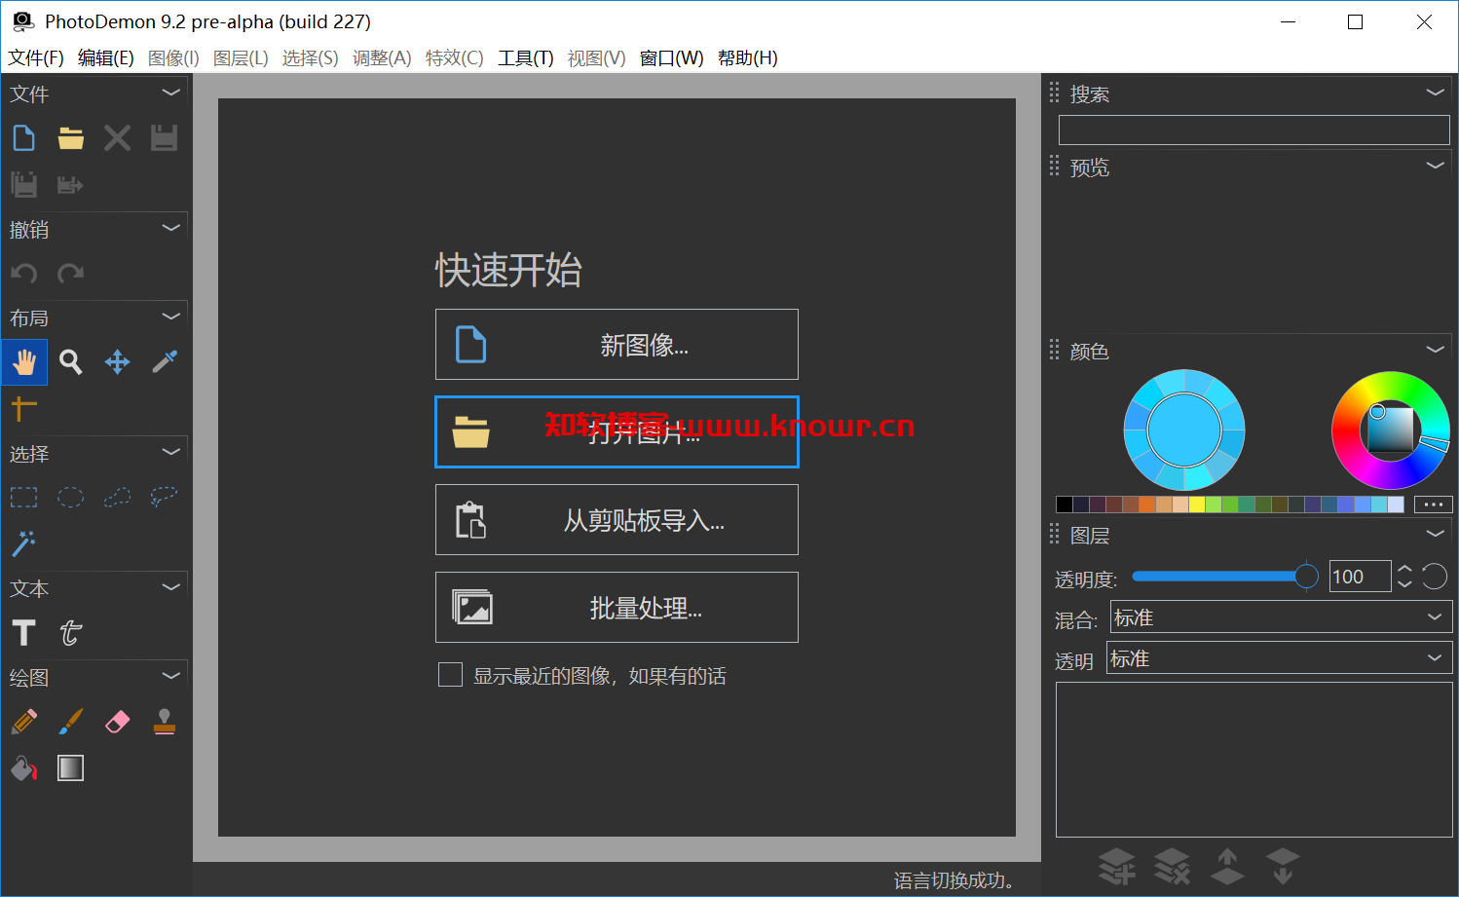The height and width of the screenshot is (897, 1459).
Task: Select the paint bucket fill tool
Action: tap(24, 768)
